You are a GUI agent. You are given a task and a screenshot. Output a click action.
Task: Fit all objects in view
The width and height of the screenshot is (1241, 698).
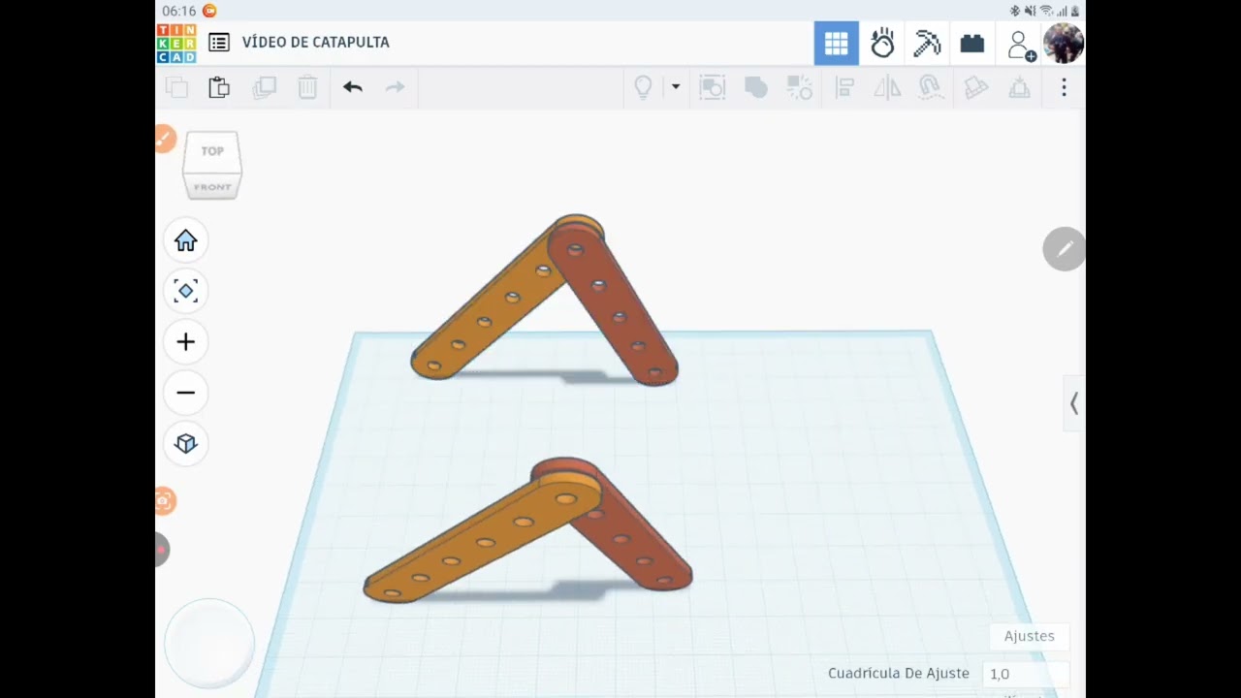[185, 291]
